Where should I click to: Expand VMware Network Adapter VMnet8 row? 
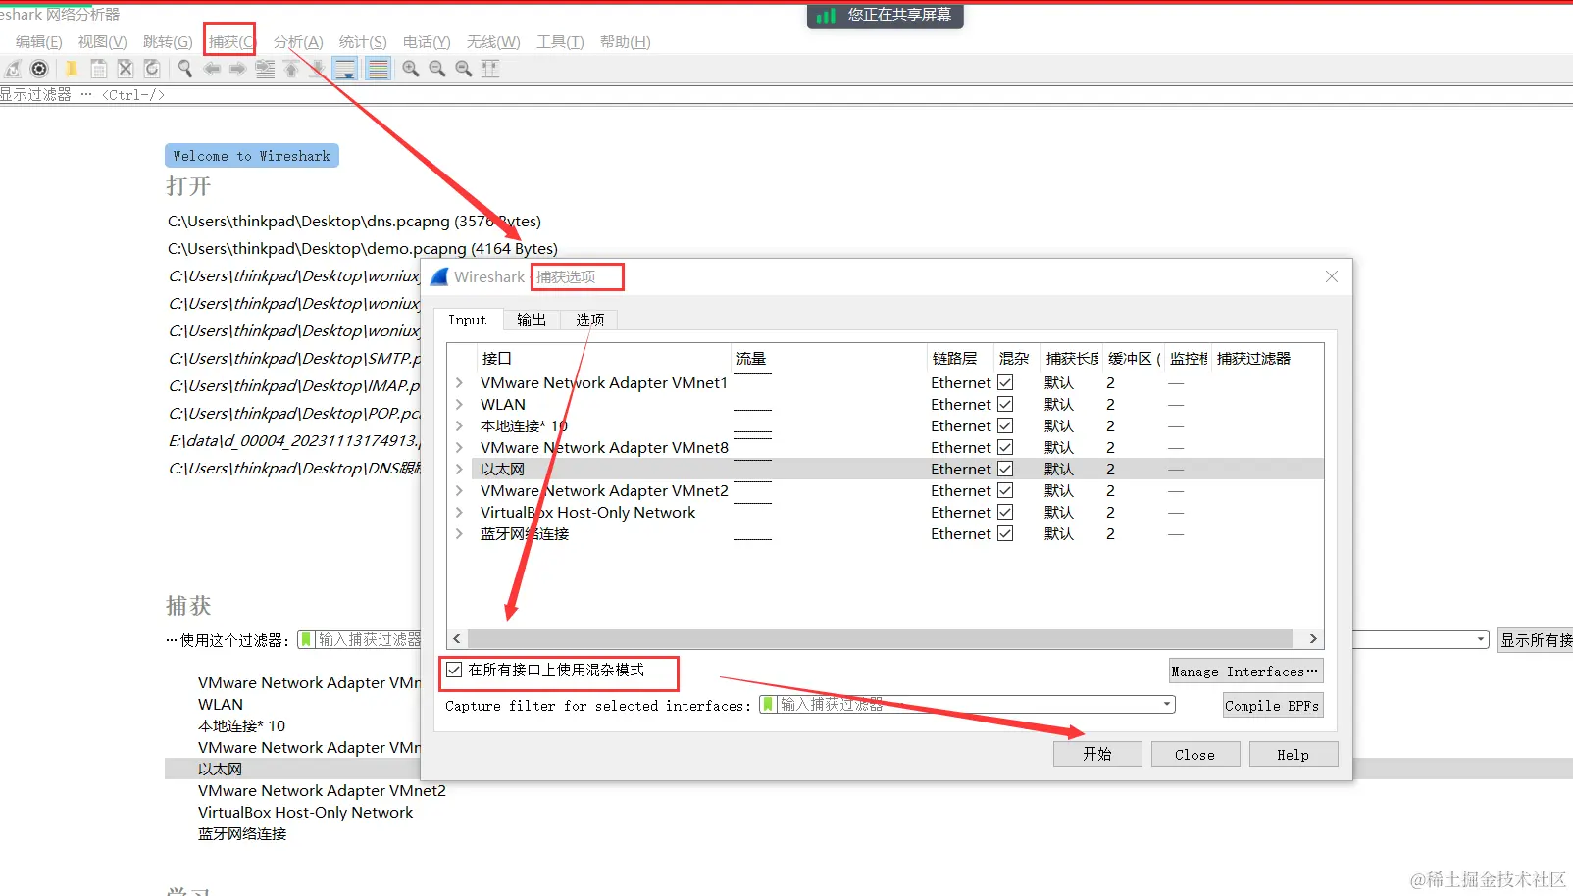pos(459,447)
